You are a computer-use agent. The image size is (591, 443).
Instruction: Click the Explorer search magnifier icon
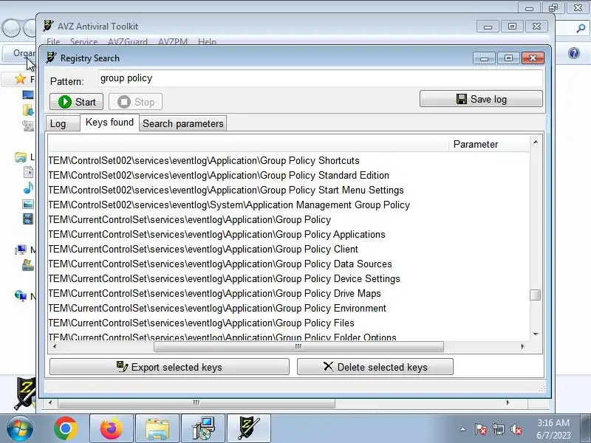581,28
